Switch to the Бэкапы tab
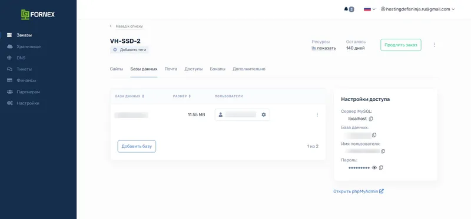Screen dimensions: 471x219 pyautogui.click(x=218, y=69)
